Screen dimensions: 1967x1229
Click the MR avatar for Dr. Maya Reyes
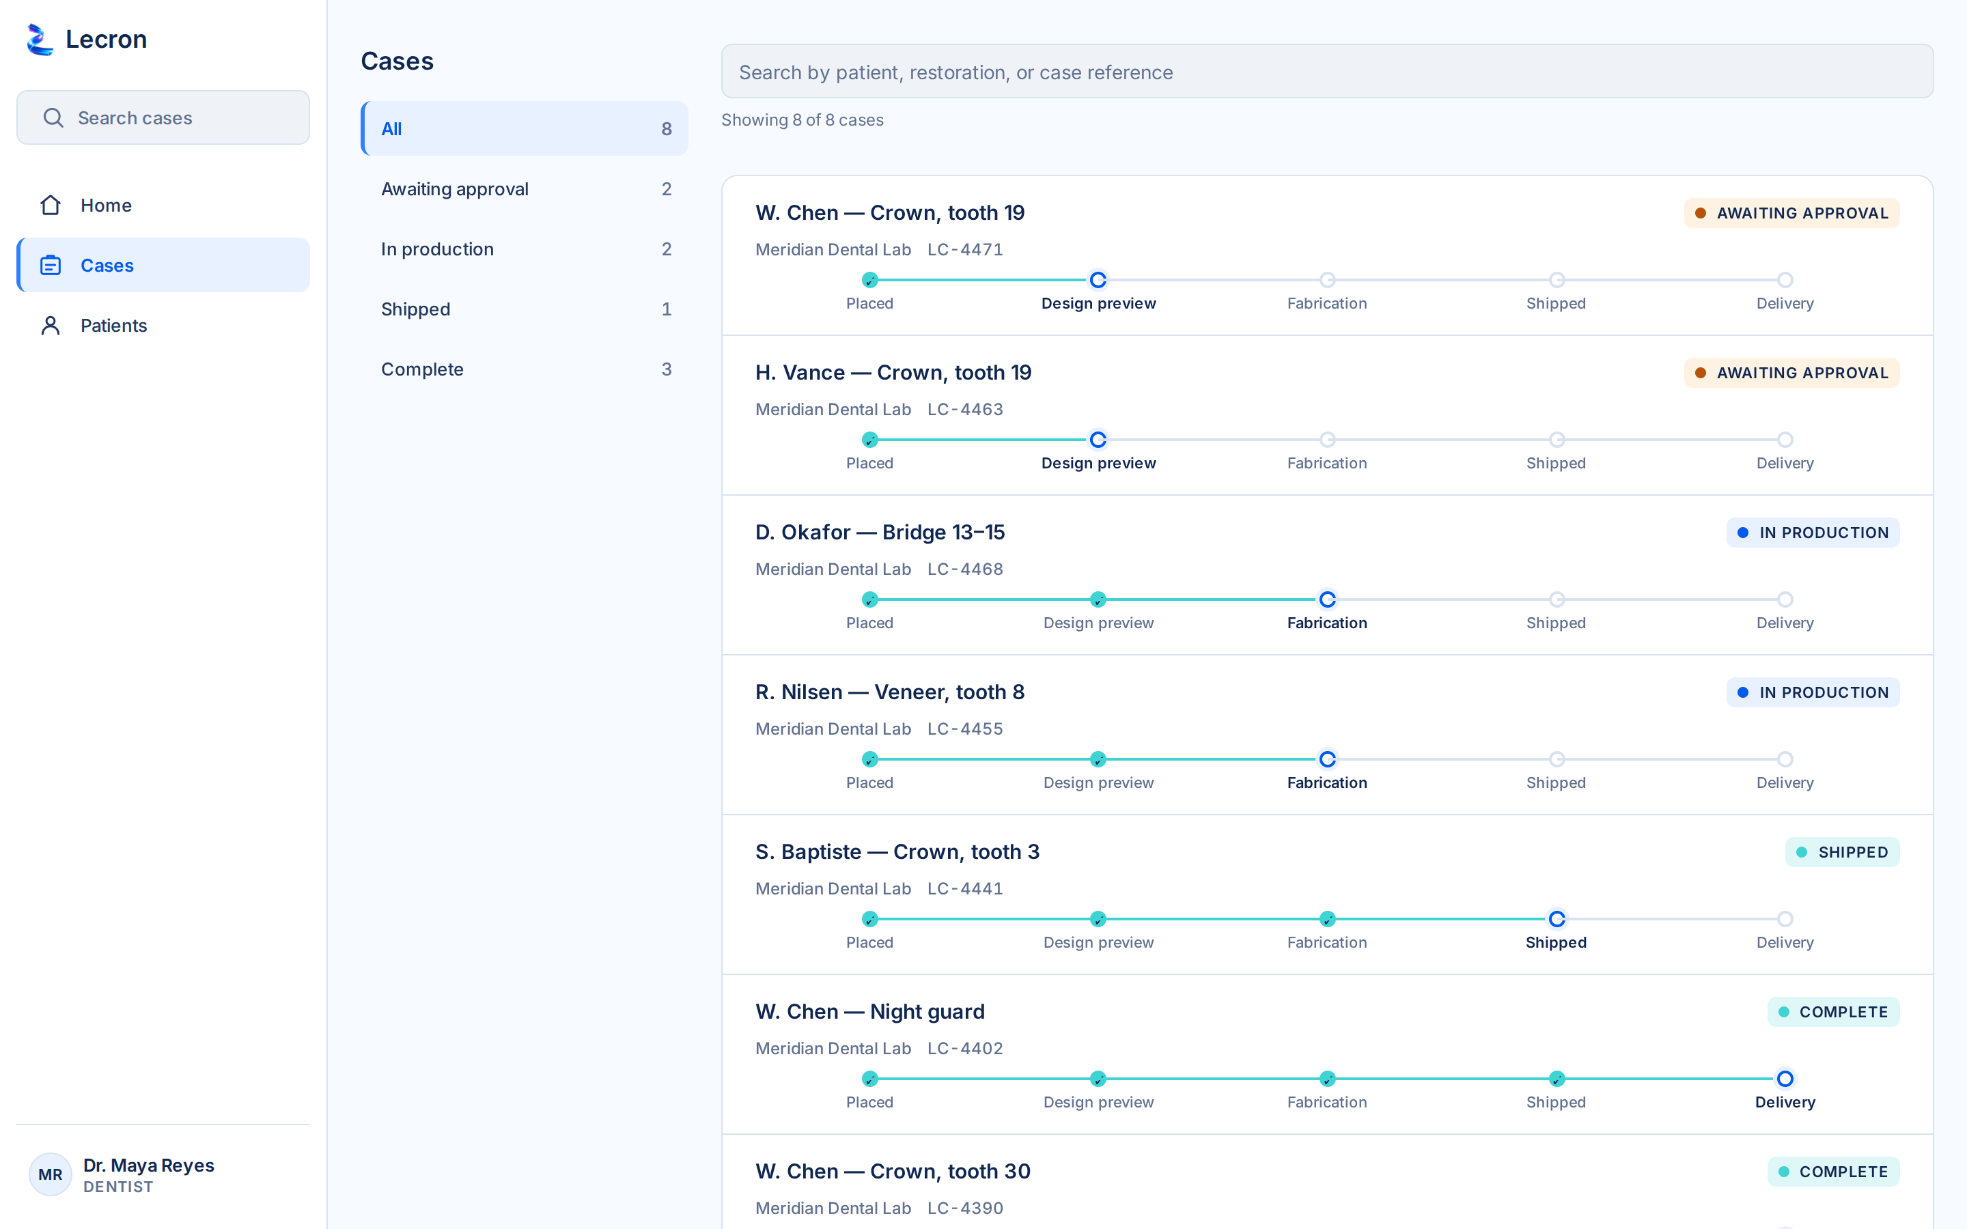[51, 1174]
